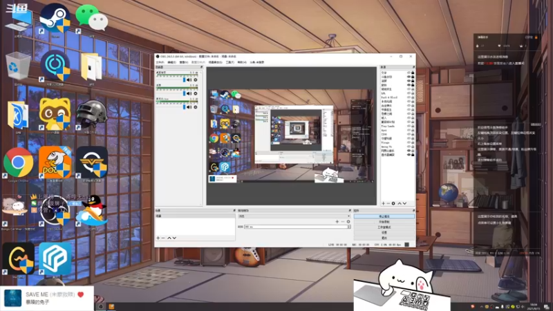Click the Start Recording (开始录制) button
Image resolution: width=553 pixels, height=311 pixels.
coord(384,222)
